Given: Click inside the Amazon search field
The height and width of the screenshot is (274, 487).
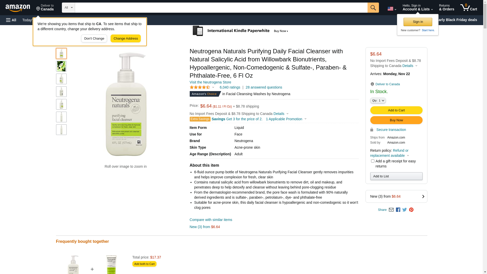Looking at the screenshot, I should (x=221, y=8).
